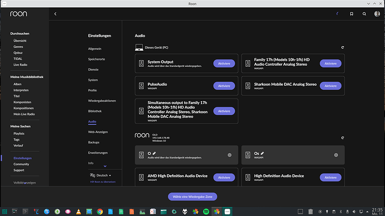Open Backups settings tab

pos(94,143)
